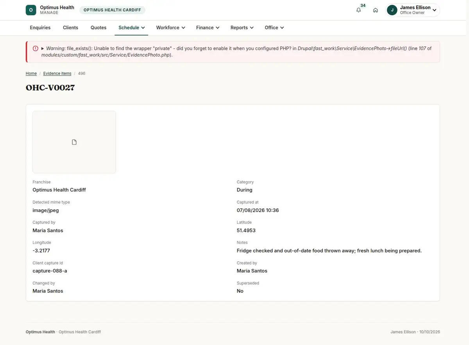
Task: Follow the Home breadcrumb link
Action: pos(31,73)
